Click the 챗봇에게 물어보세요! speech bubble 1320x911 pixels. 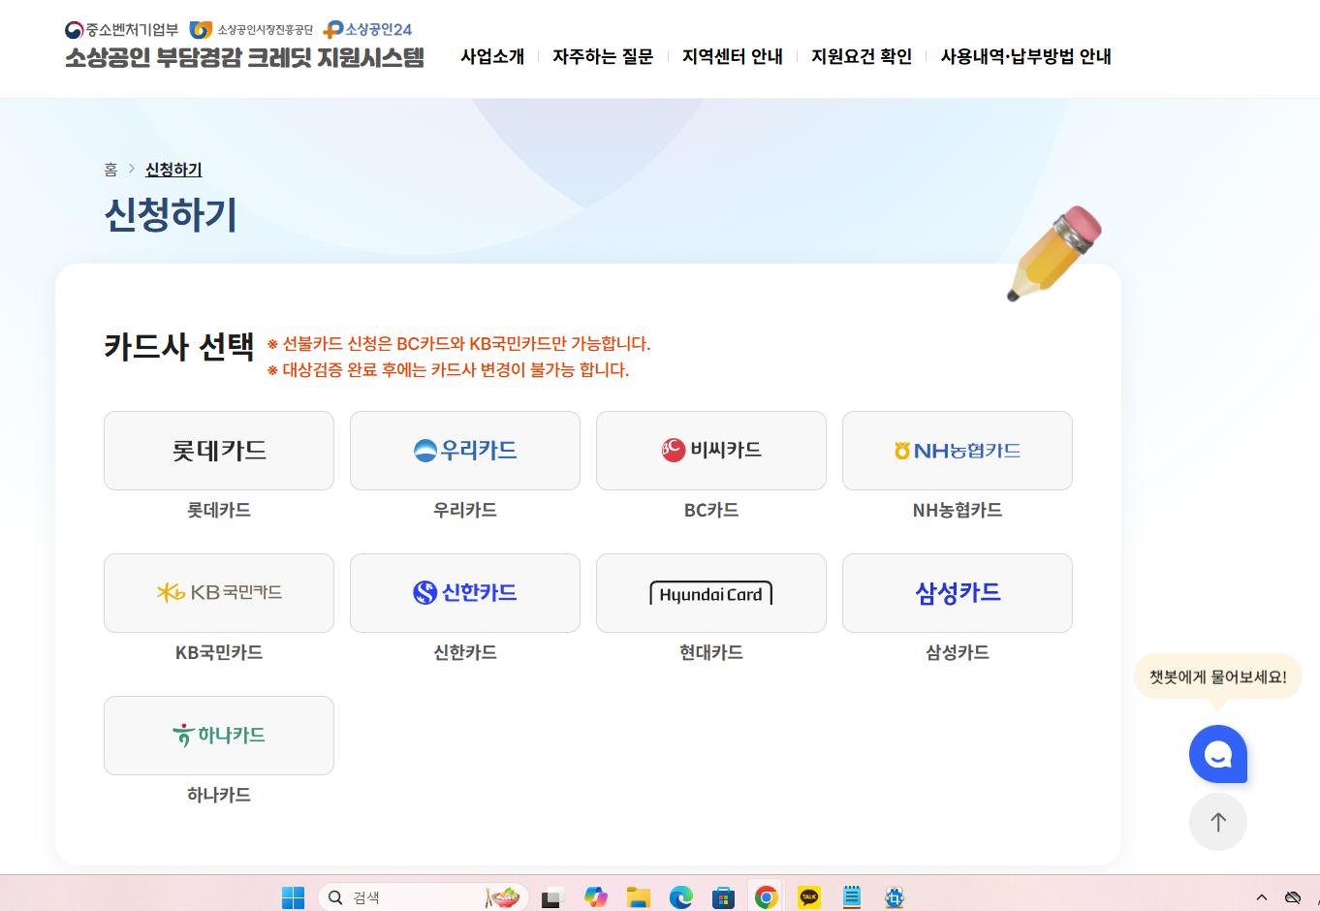(x=1218, y=676)
